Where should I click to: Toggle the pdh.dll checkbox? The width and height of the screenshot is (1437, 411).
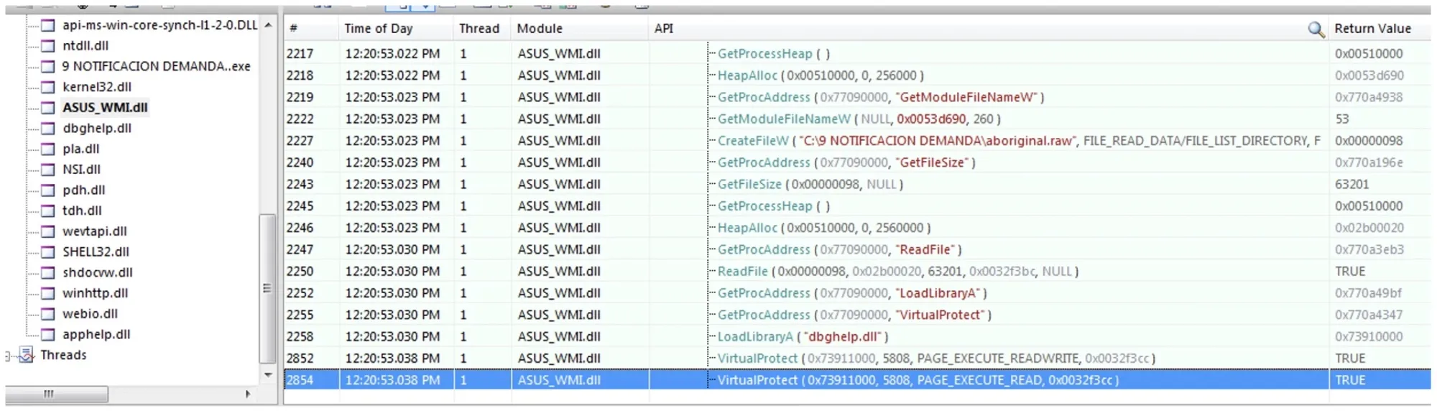coord(48,190)
